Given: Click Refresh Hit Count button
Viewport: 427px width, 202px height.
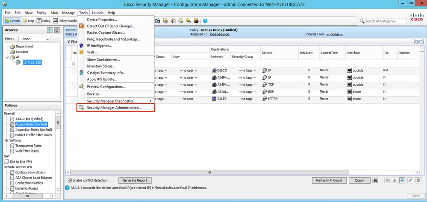Looking at the screenshot, I should tap(329, 180).
